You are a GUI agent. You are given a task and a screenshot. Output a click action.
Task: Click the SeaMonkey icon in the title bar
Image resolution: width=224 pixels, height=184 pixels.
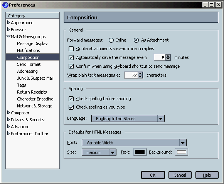(5, 5)
